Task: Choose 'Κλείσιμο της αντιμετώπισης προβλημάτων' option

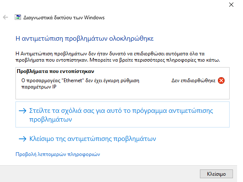Action: (93, 139)
